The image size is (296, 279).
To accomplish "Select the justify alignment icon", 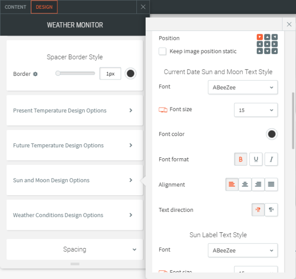I will click(x=271, y=185).
